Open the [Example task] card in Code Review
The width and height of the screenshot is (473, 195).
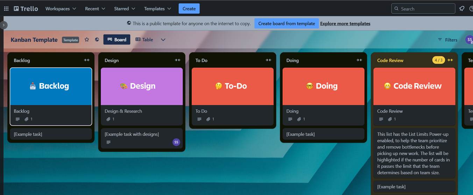click(414, 187)
